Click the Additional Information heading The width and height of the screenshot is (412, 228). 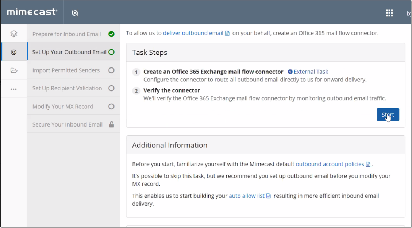170,145
